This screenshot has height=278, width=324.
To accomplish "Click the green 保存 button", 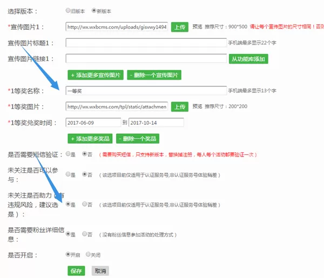I will pos(76,271).
